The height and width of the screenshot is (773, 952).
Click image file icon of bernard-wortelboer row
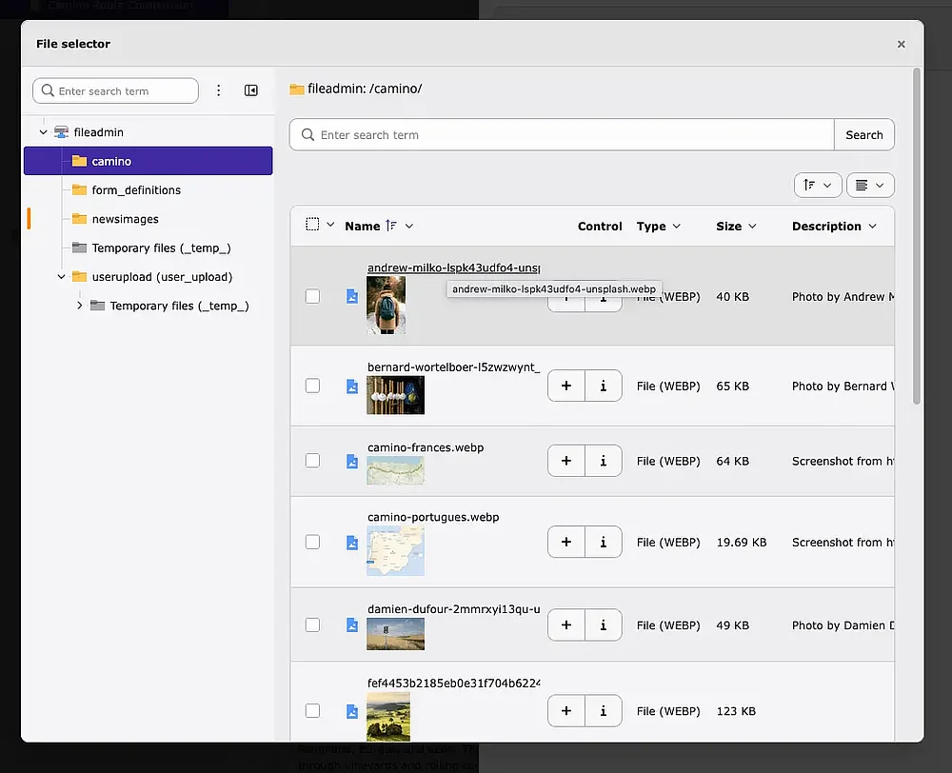(352, 386)
